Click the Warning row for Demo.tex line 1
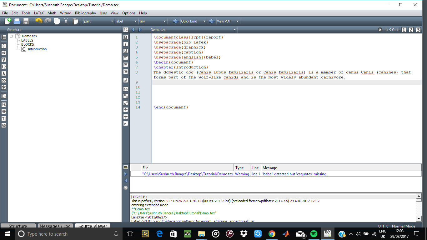 pos(276,174)
